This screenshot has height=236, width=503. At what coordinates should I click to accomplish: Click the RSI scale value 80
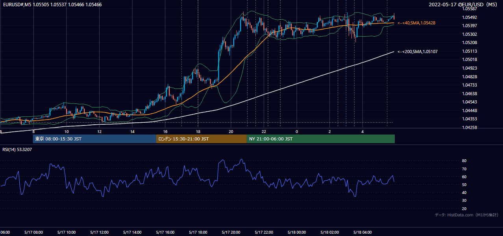tap(464, 161)
